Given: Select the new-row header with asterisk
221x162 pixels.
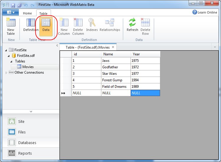Looking at the screenshot, I should pos(66,93).
